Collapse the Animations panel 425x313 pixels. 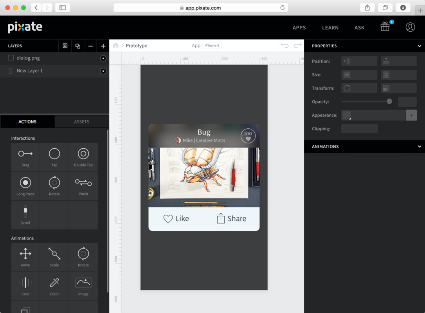click(419, 147)
